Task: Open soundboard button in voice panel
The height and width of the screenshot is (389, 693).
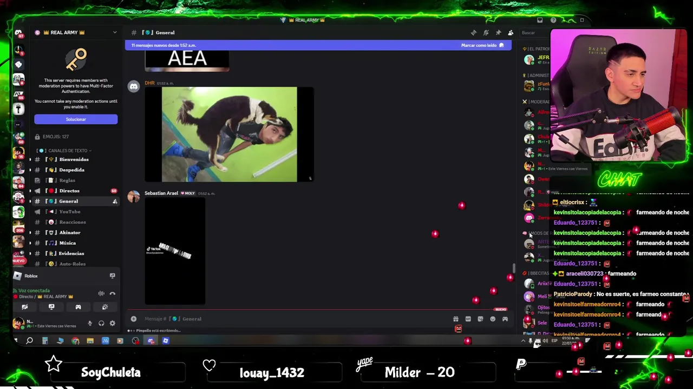Action: coord(105,307)
